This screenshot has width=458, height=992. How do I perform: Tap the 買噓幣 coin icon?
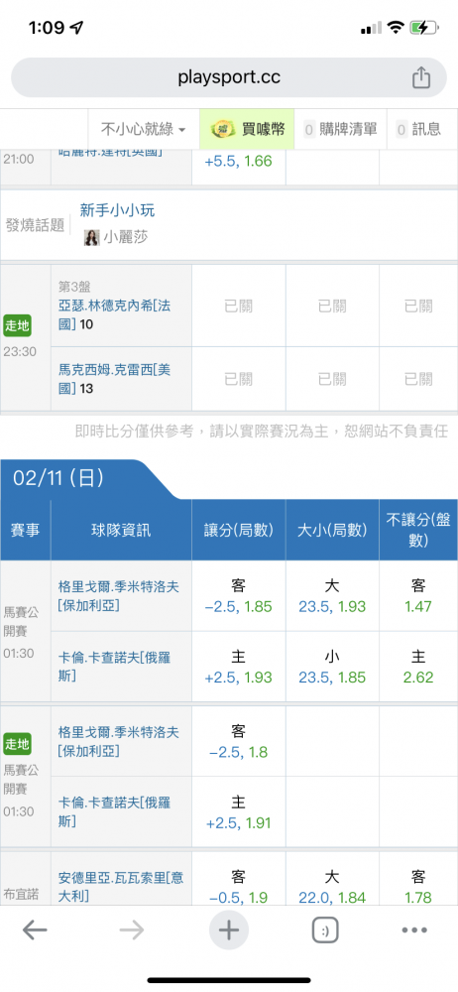click(x=223, y=129)
